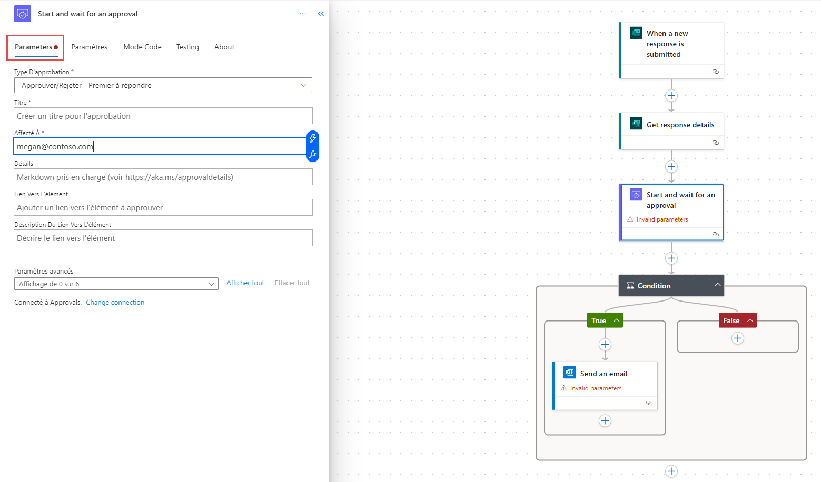Click the approval icon on flow card

[636, 195]
